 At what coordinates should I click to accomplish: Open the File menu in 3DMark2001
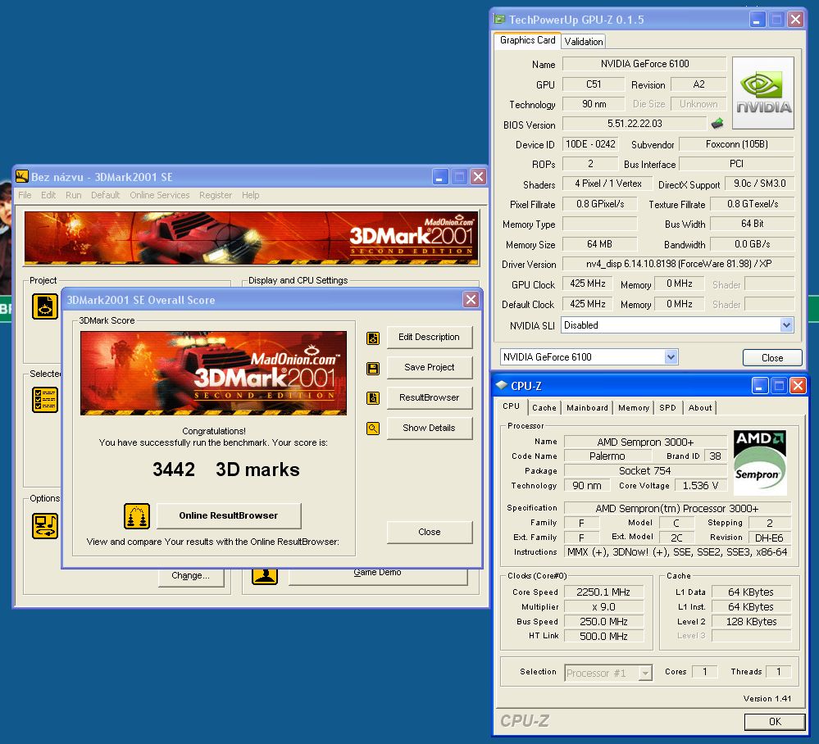[x=25, y=195]
